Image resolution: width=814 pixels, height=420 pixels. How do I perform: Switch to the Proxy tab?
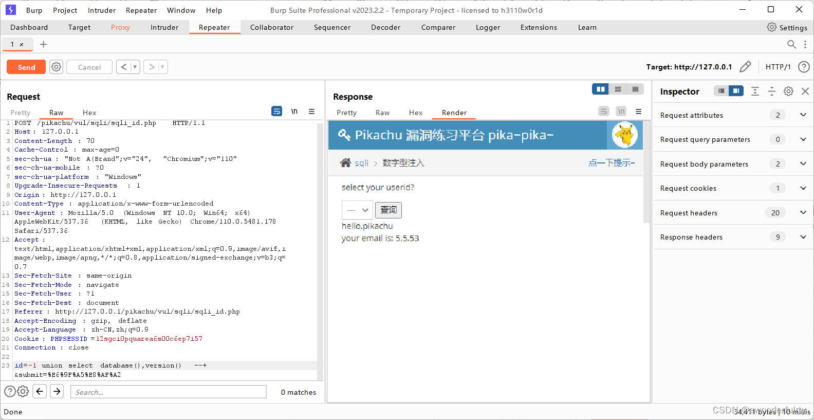click(x=120, y=27)
